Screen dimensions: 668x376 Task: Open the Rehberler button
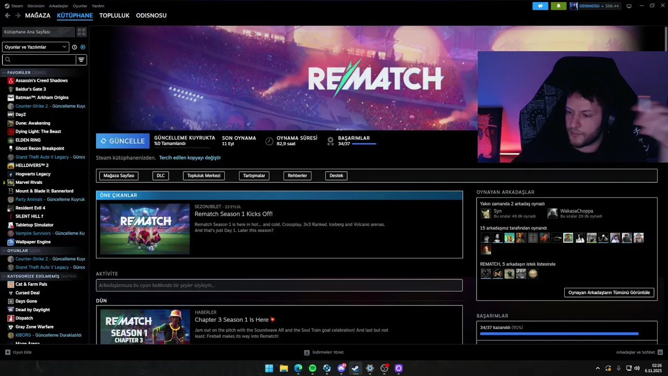pyautogui.click(x=297, y=175)
